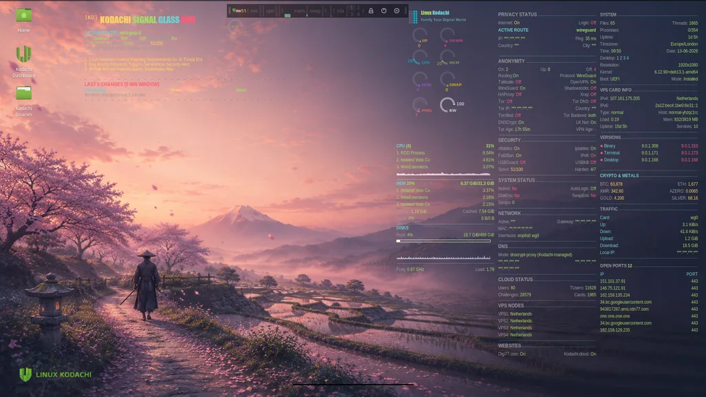Click the power icon in top panel

point(383,11)
